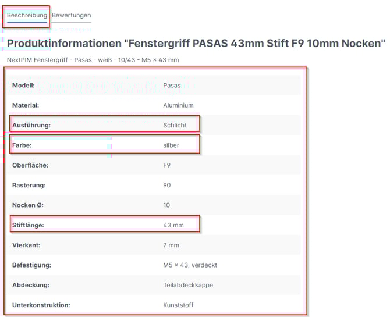Viewport: 390px width, 317px height.
Task: Select the Befestigung value M5 × 43, verdeckt
Action: pos(190,265)
